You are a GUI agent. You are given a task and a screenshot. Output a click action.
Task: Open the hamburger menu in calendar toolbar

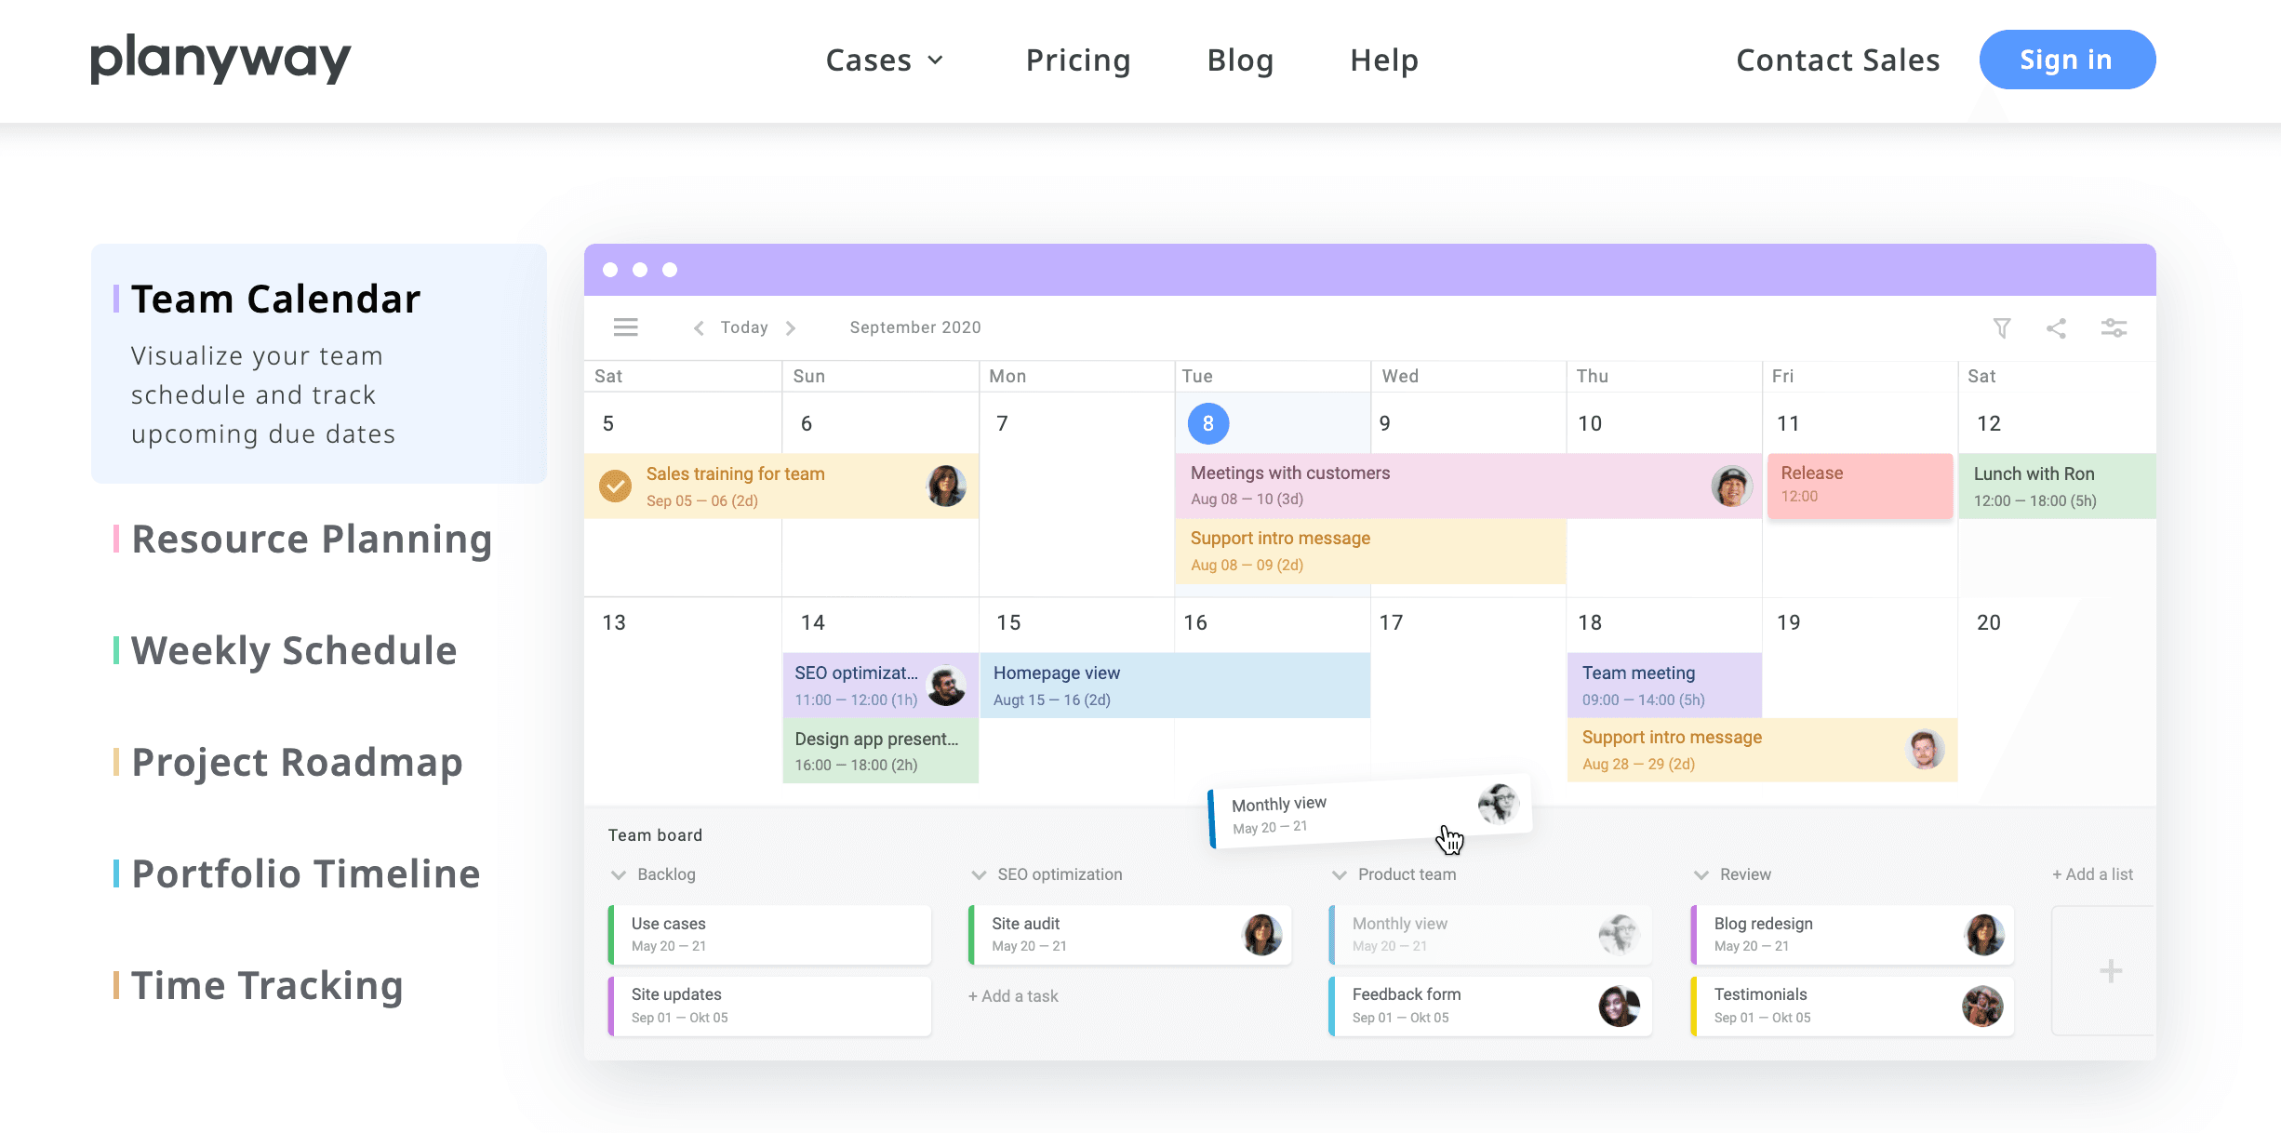point(625,327)
